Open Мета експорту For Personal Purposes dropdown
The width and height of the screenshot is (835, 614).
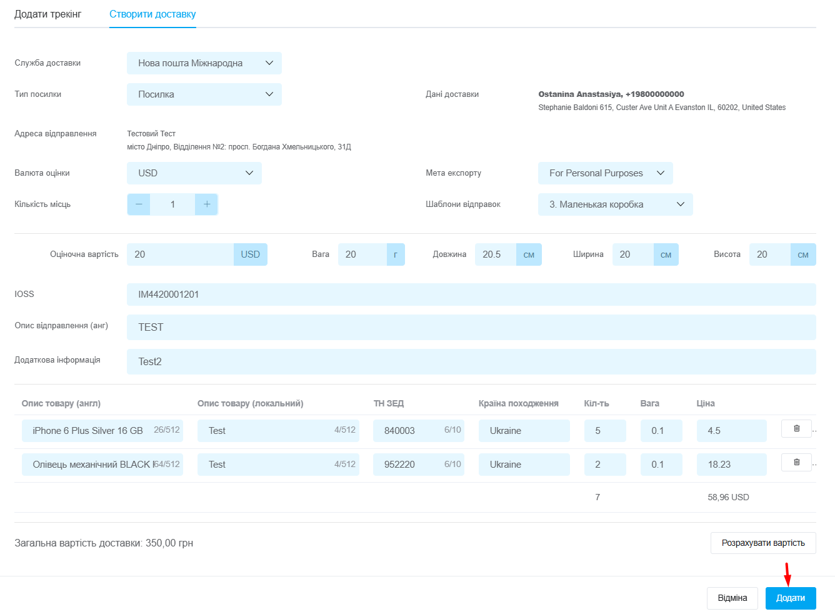click(605, 173)
